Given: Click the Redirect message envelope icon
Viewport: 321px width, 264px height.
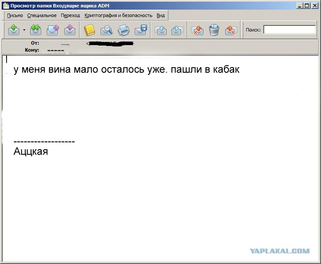Looking at the screenshot, I should 70,30.
